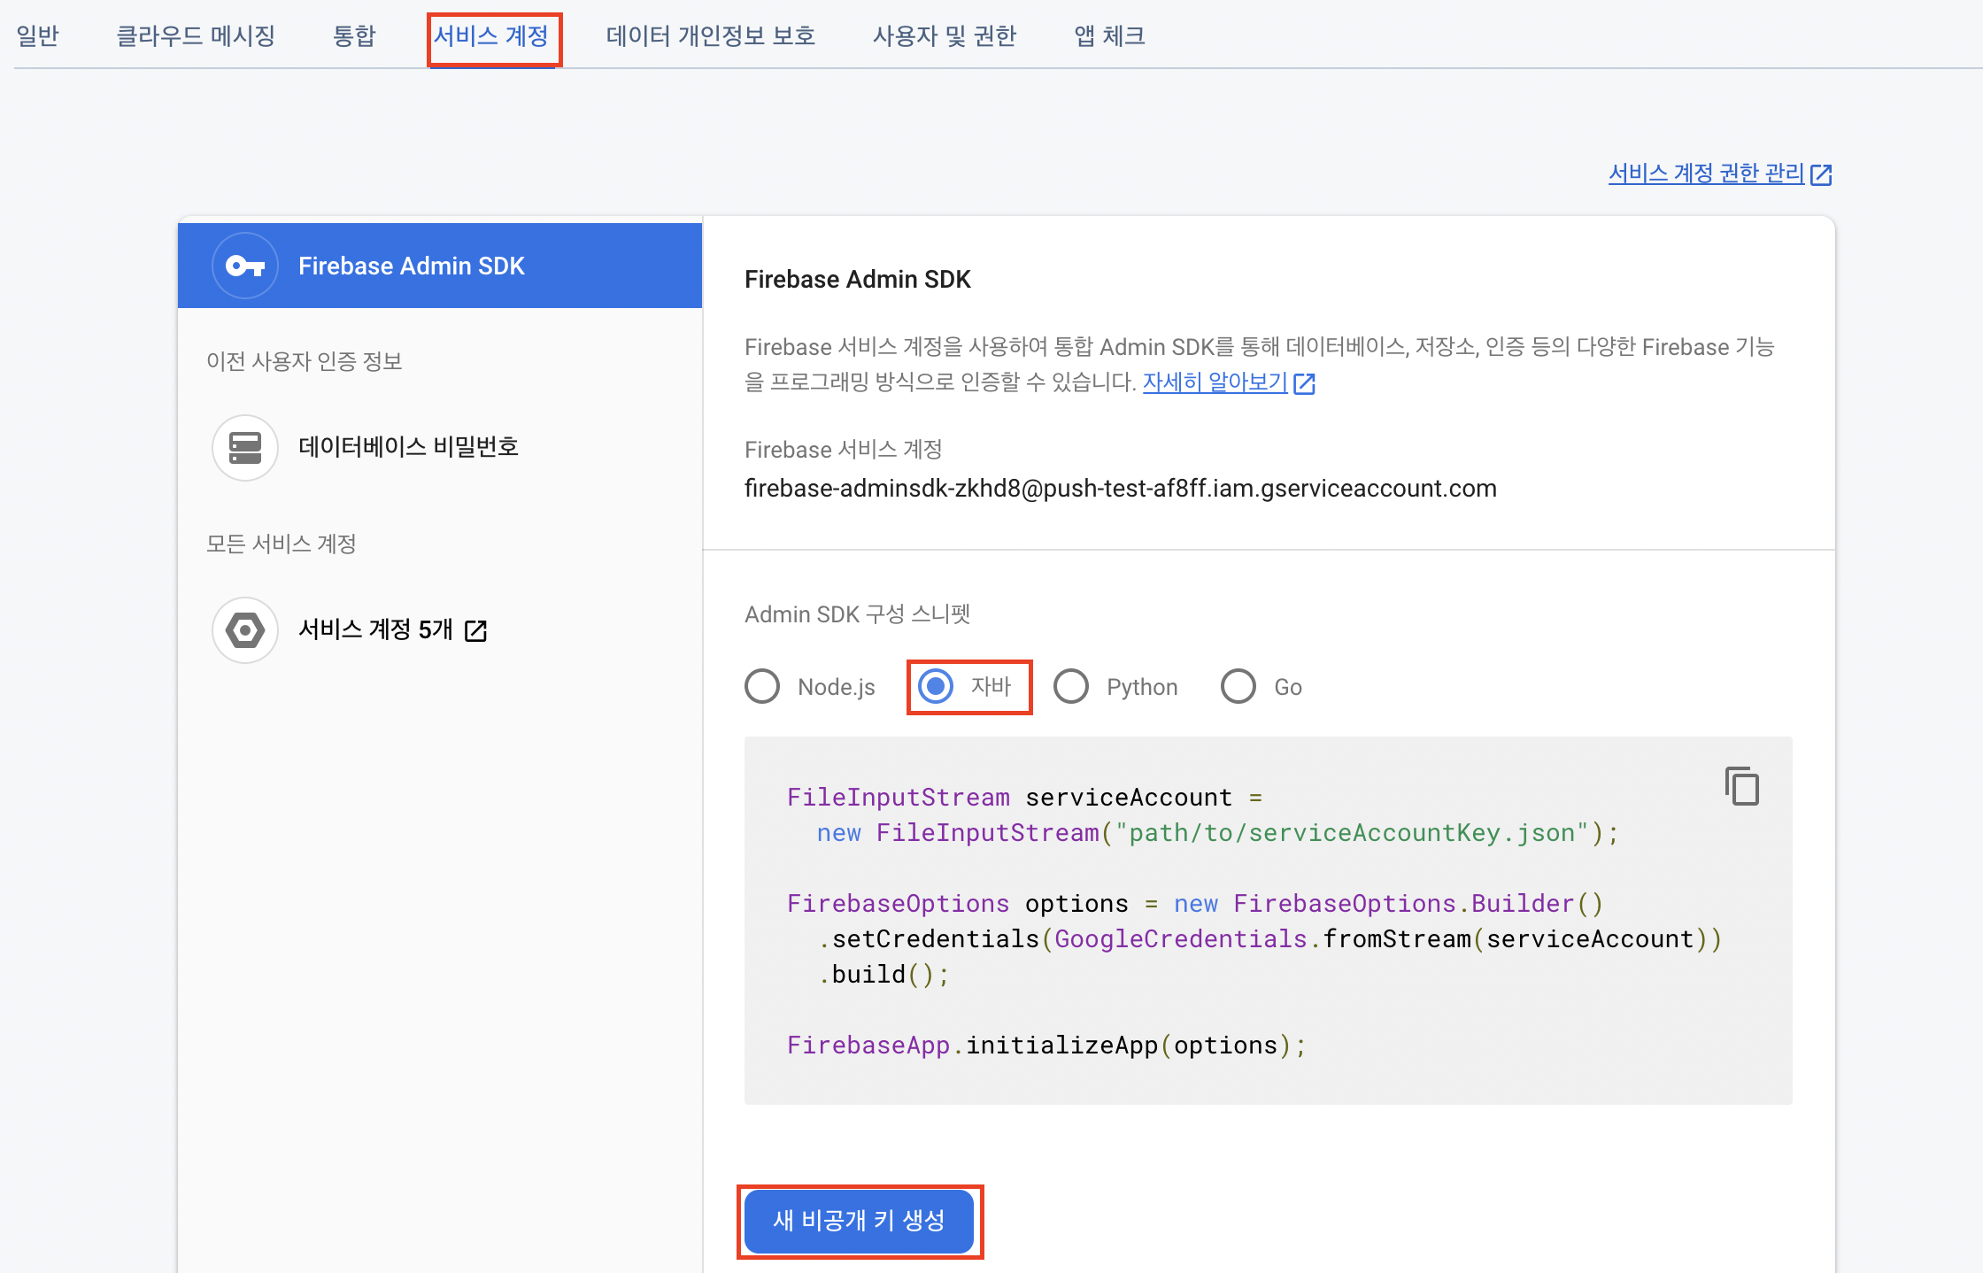Image resolution: width=1983 pixels, height=1273 pixels.
Task: Click the database icon for 데이터베이스 비밀번호
Action: [245, 448]
